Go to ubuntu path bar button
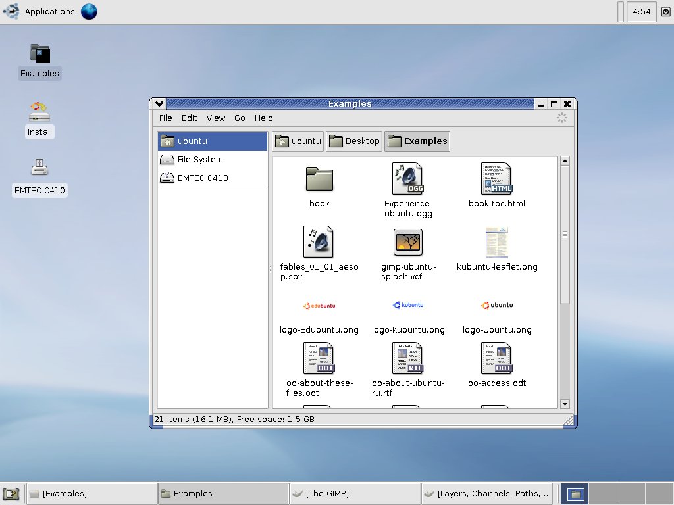 (x=298, y=141)
